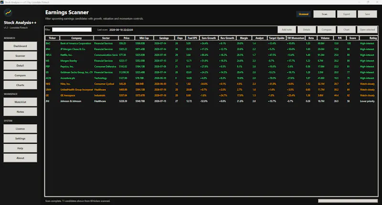Sort by the Margin column header
Screen dimensions: 382x205
point(244,38)
